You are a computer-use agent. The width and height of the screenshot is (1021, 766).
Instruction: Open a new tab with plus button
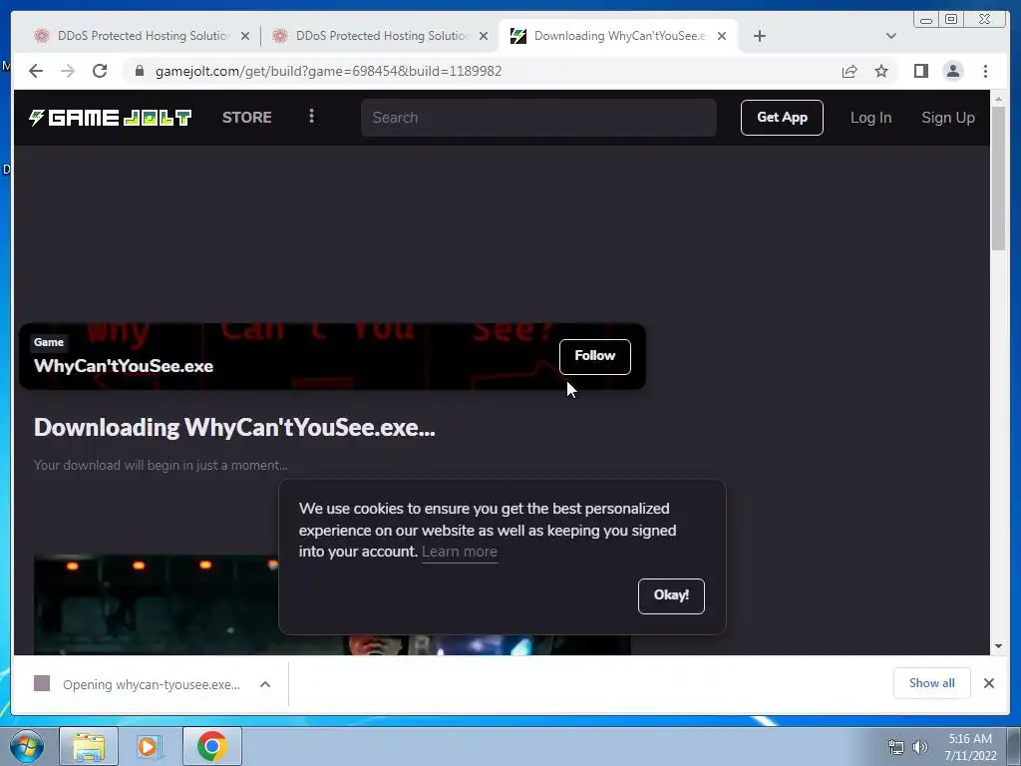point(759,36)
